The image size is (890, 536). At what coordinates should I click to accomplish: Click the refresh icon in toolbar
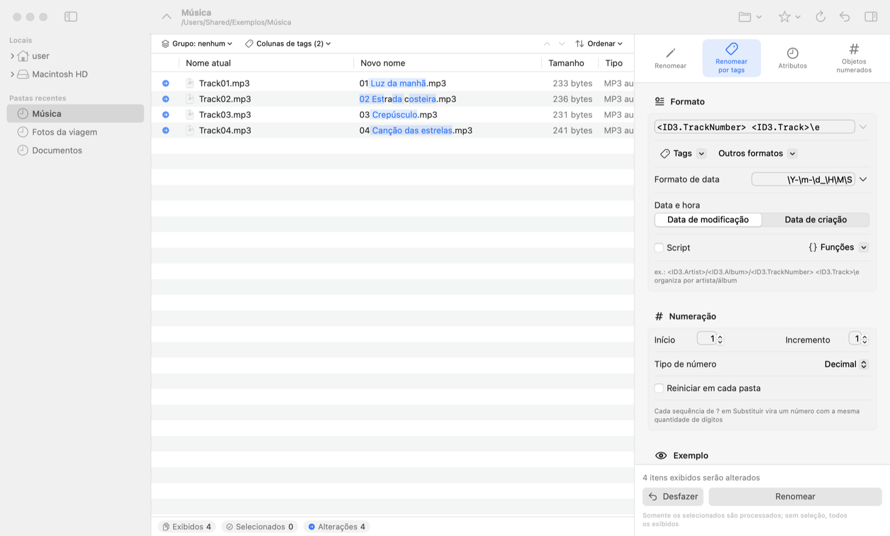[820, 17]
